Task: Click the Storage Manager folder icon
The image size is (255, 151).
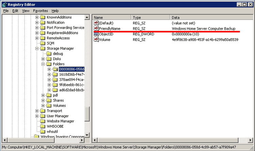Action: (x=43, y=48)
